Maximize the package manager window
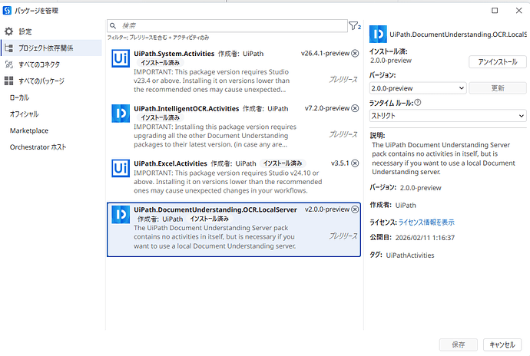 tap(495, 11)
